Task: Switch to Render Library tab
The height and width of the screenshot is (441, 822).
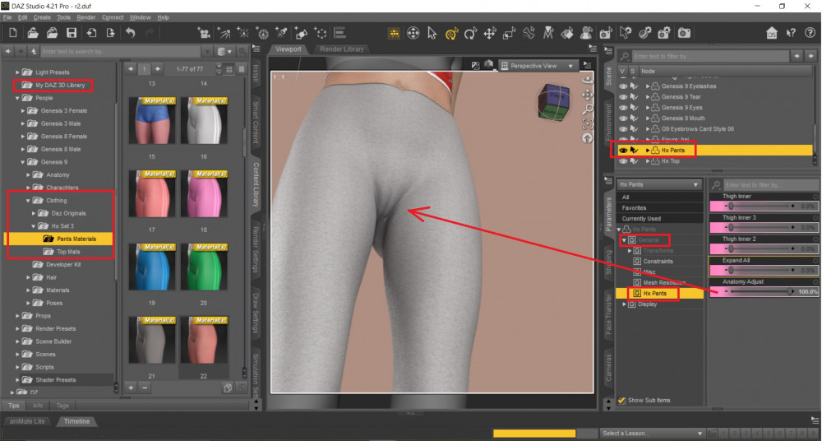Action: [342, 49]
